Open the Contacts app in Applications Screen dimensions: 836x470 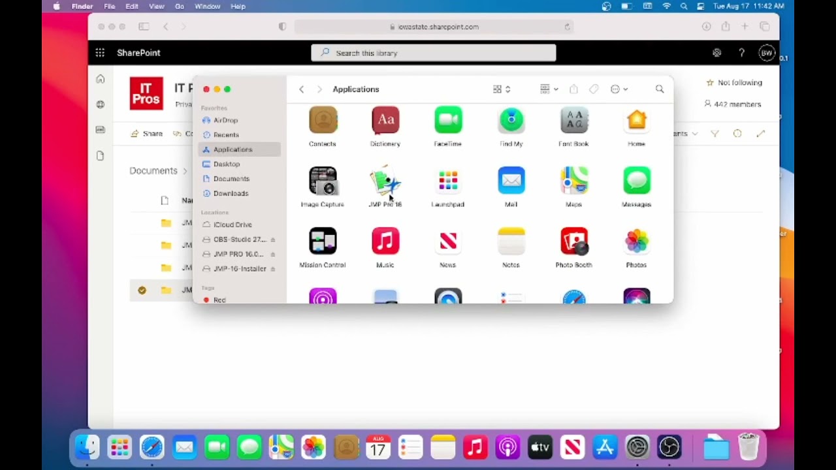[323, 121]
